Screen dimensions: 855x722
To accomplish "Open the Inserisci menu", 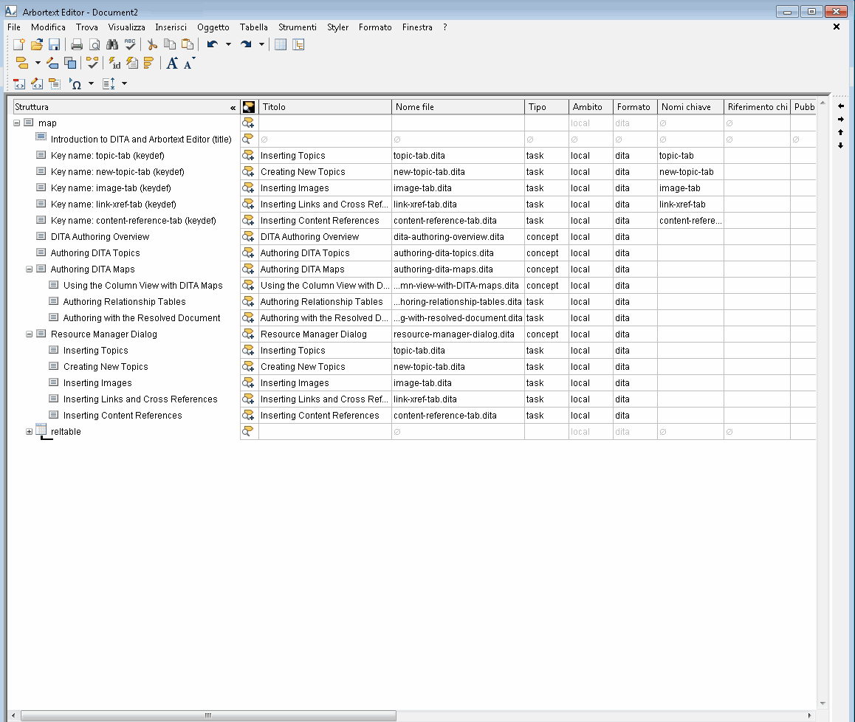I will 171,27.
